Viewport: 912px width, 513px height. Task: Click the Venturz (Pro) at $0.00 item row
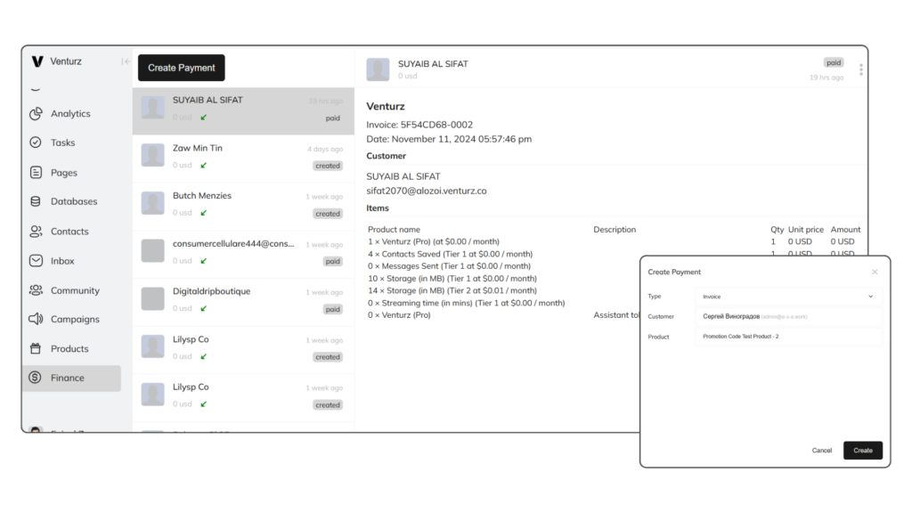pyautogui.click(x=434, y=241)
